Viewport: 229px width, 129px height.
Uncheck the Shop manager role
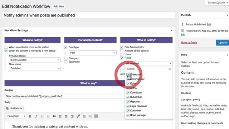click(128, 115)
